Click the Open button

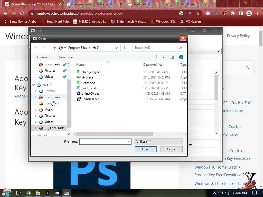coord(146,149)
